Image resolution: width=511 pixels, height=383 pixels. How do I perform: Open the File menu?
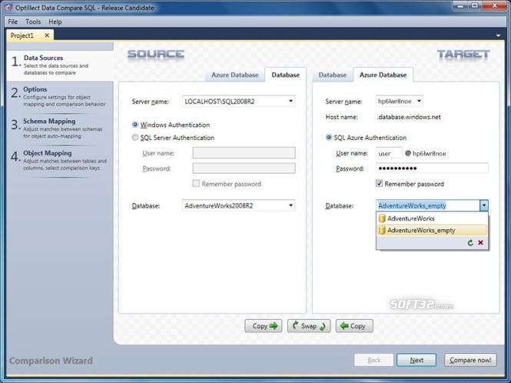[13, 22]
